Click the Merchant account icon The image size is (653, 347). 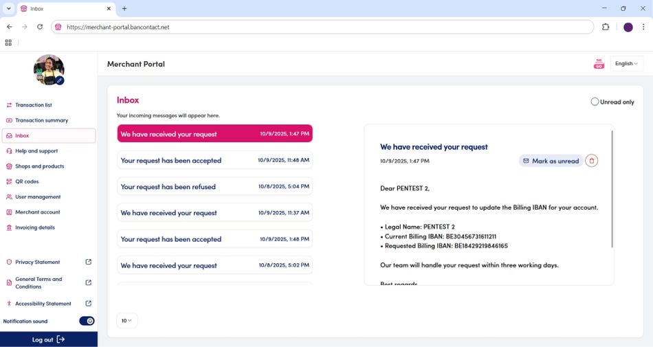9,212
